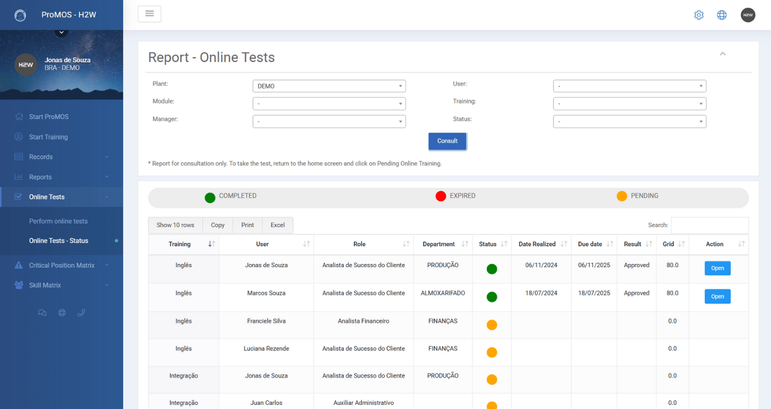Click the Records list icon
The width and height of the screenshot is (771, 409).
[x=19, y=157]
